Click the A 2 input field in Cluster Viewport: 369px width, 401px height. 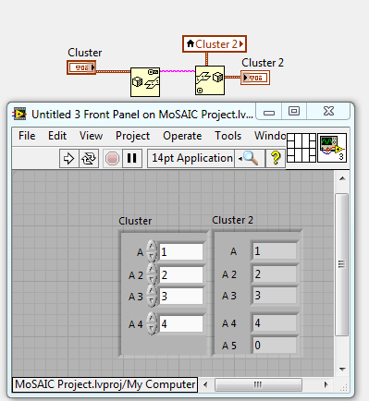tap(181, 274)
